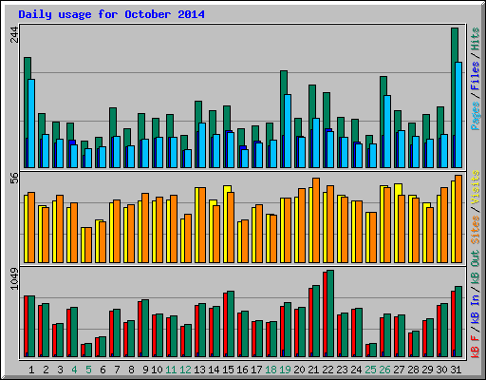Click the day 16 label on the x-axis
Screen dimensions: 486x380
(x=242, y=370)
